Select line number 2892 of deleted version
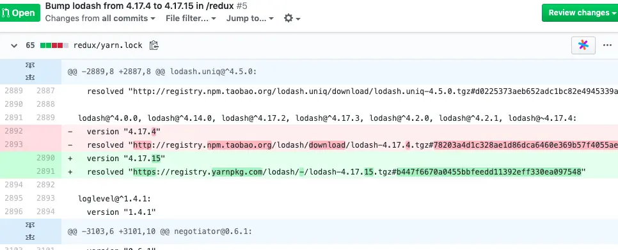The width and height of the screenshot is (618, 250). coord(14,130)
